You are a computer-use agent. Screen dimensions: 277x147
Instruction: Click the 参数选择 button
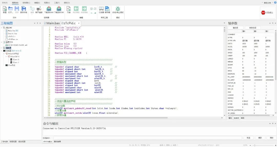253,28
